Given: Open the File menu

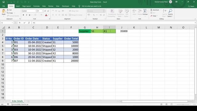Looking at the screenshot, I should [x=4, y=6].
